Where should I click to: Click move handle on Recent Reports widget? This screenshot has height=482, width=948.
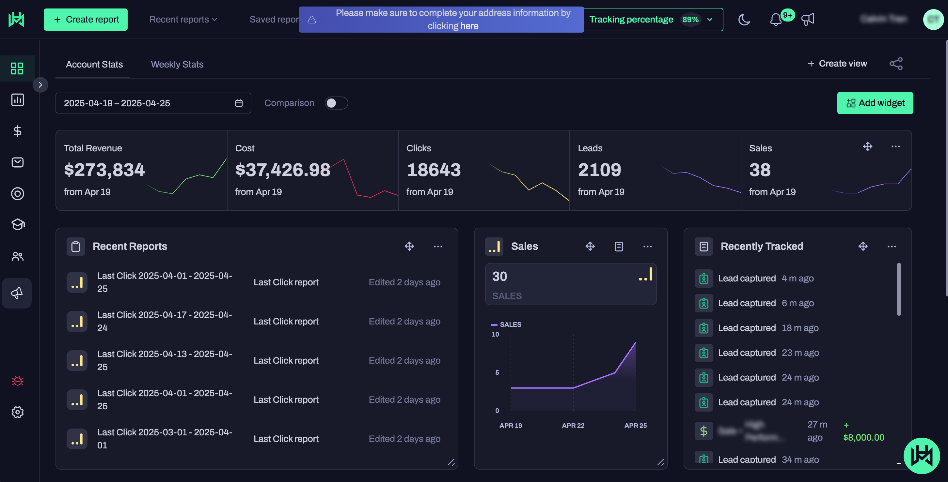click(x=409, y=246)
